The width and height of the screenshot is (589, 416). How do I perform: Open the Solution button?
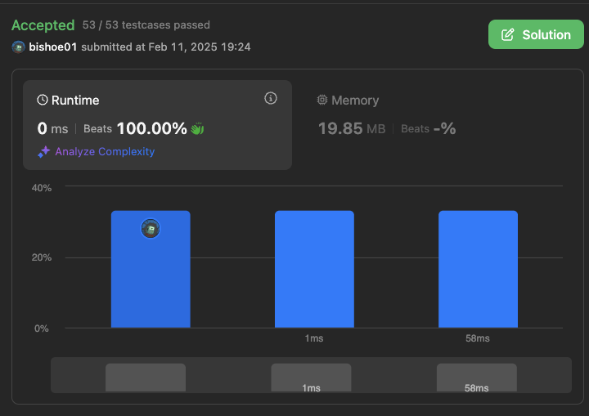tap(536, 34)
